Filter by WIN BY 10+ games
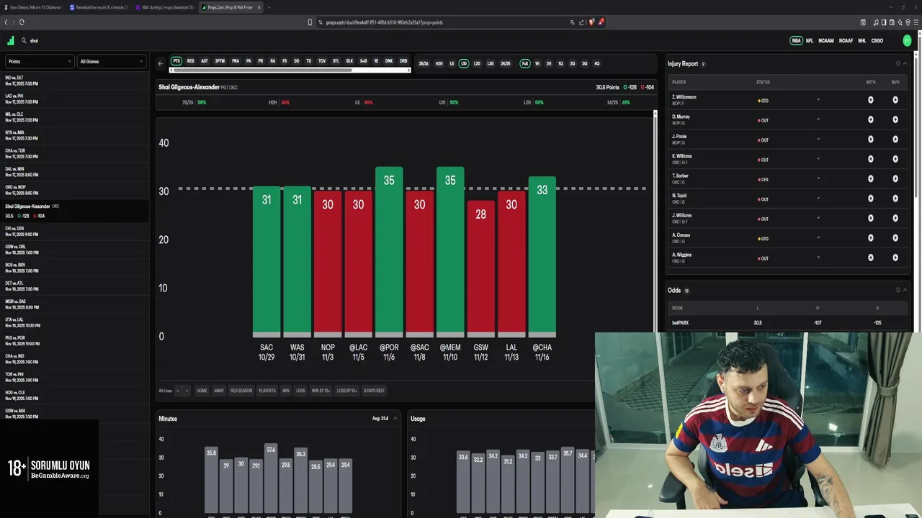The height and width of the screenshot is (518, 922). pyautogui.click(x=321, y=391)
